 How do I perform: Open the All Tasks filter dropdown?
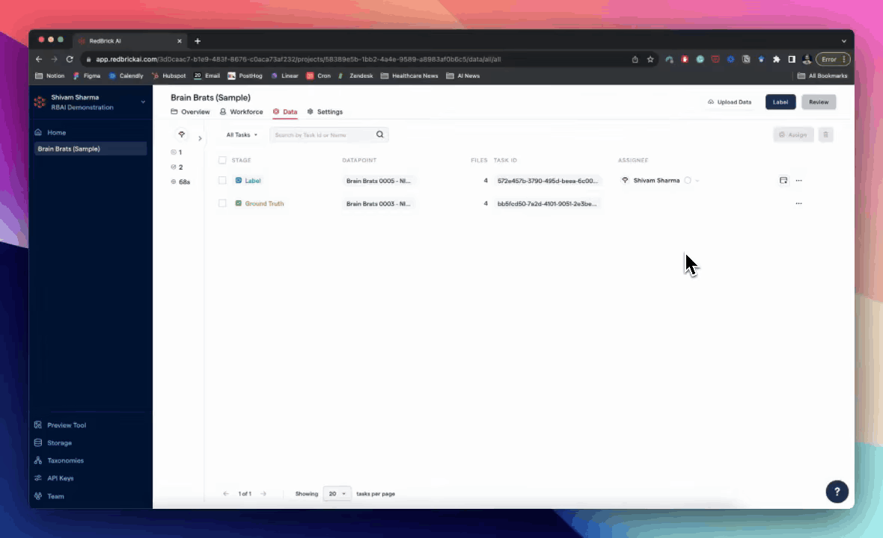pyautogui.click(x=242, y=135)
